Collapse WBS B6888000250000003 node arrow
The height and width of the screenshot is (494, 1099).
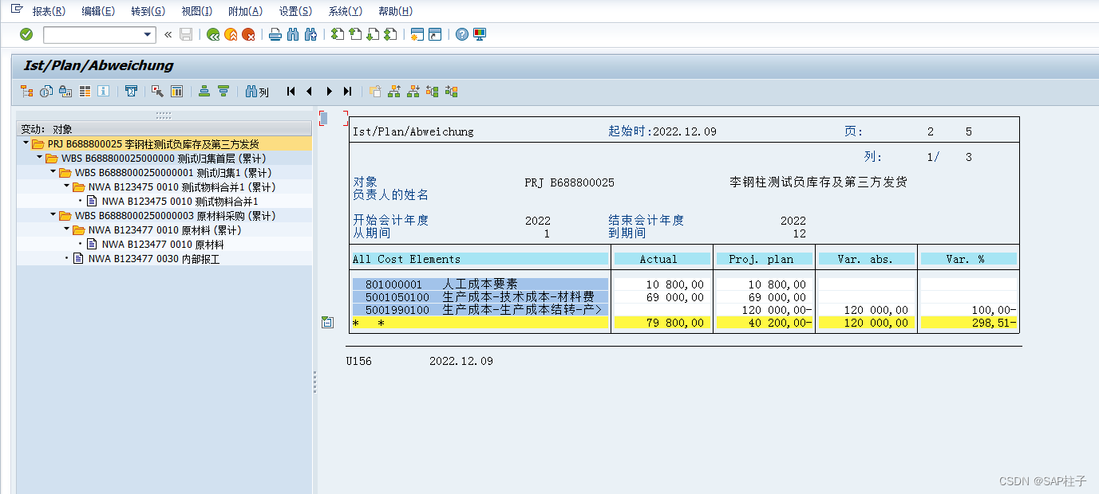[53, 215]
